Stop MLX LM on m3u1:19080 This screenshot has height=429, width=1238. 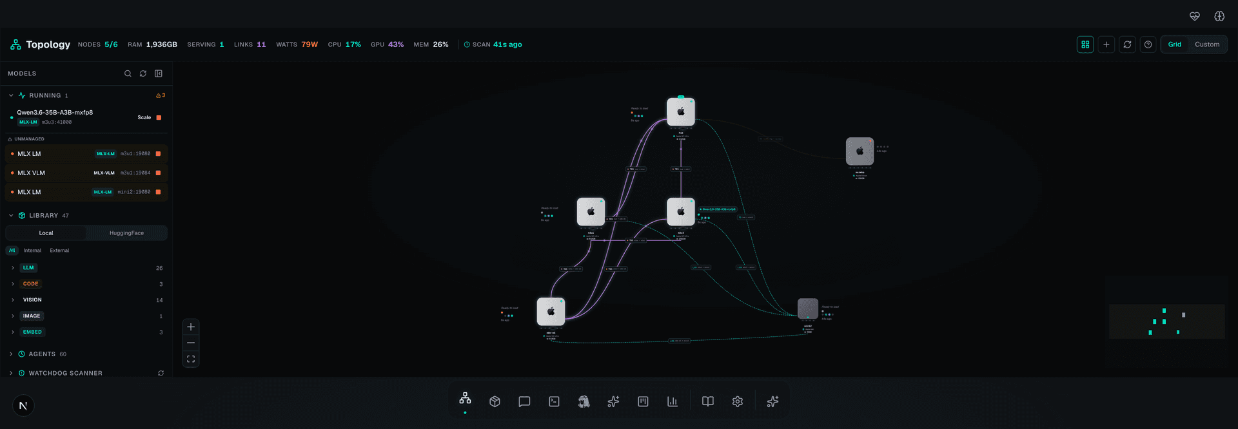[x=158, y=154]
